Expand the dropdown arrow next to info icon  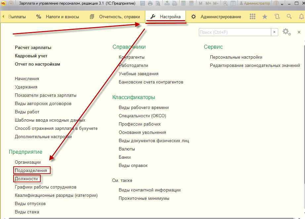pyautogui.click(x=282, y=4)
